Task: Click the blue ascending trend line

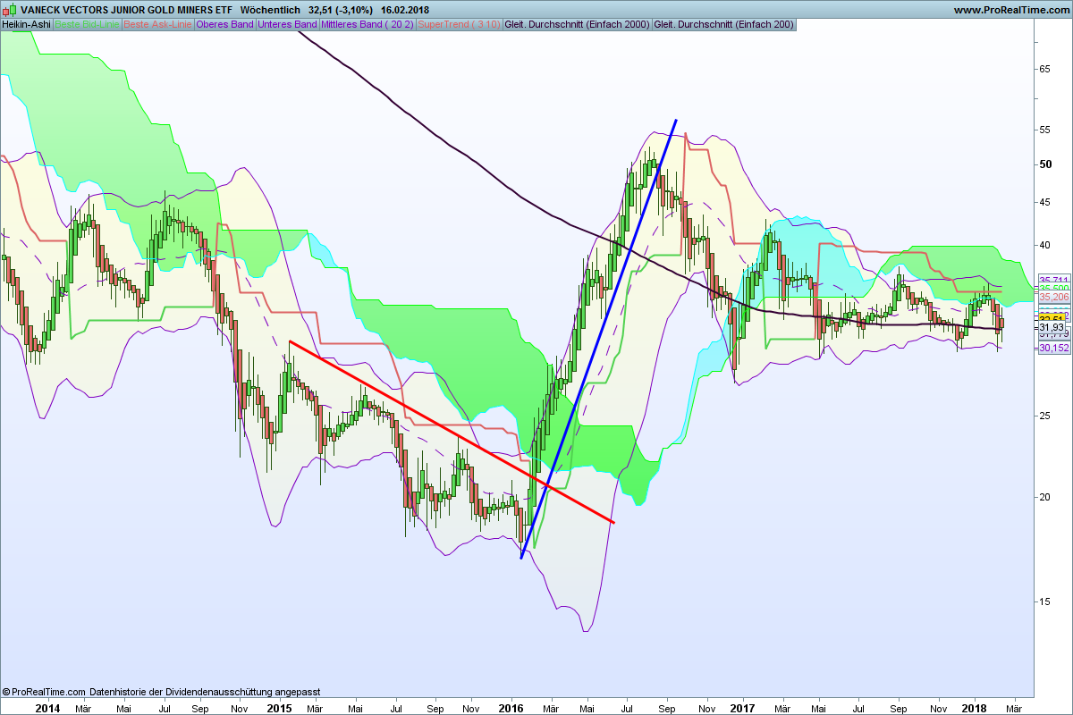Action: [598, 339]
